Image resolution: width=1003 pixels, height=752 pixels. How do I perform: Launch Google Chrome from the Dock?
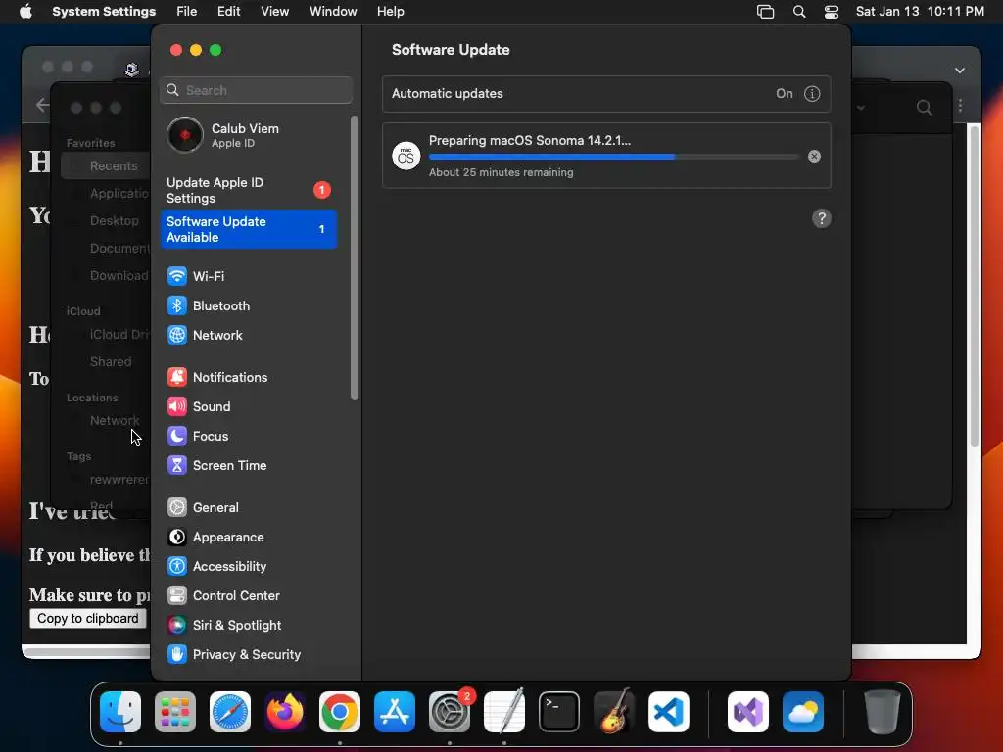tap(340, 712)
